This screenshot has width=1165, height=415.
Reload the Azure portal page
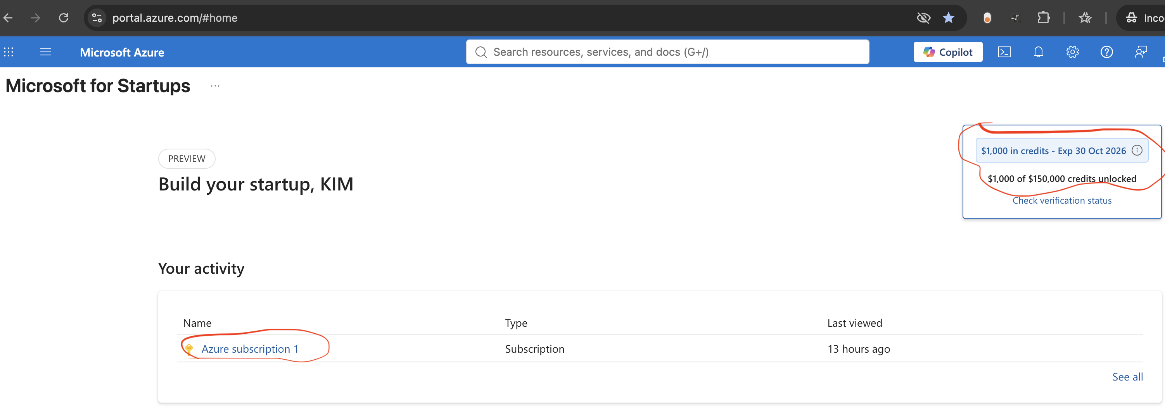coord(64,17)
